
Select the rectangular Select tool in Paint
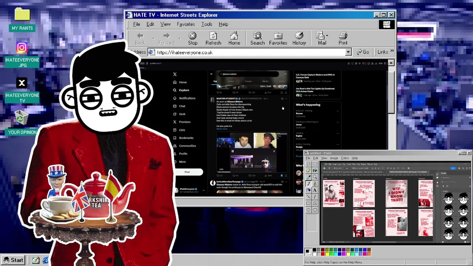315,164
